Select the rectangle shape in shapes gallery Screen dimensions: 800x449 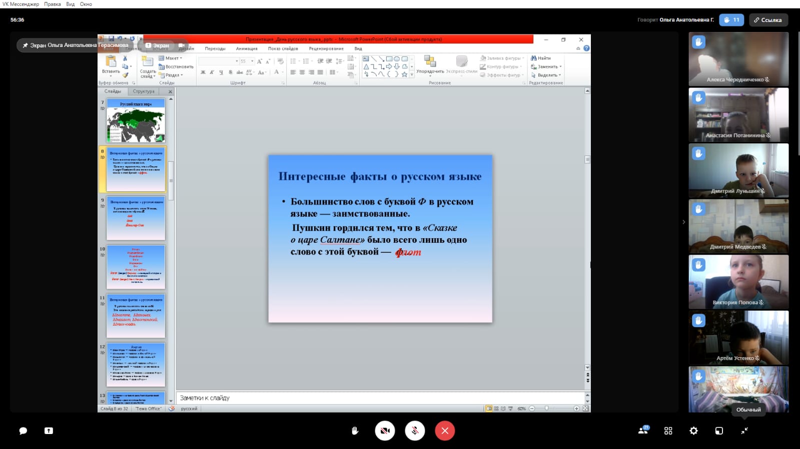[x=389, y=59]
